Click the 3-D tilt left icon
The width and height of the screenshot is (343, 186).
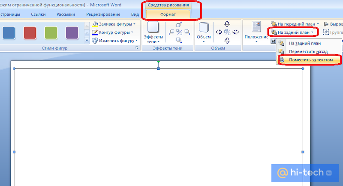click(219, 32)
